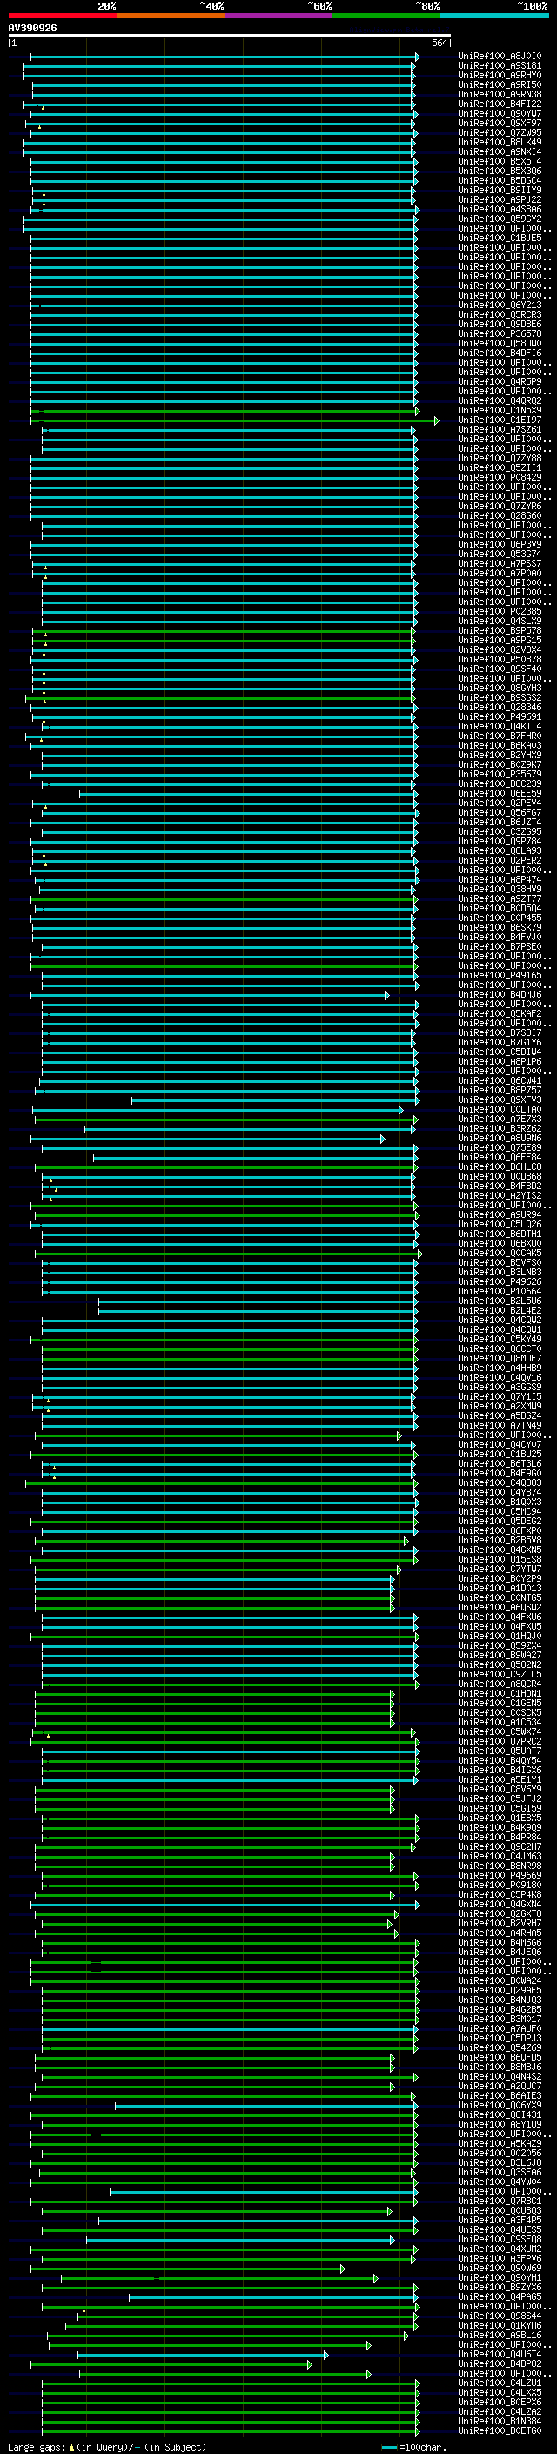The width and height of the screenshot is (557, 2454).
Task: Select hit label UniRef100_P49165
Action: (500, 976)
